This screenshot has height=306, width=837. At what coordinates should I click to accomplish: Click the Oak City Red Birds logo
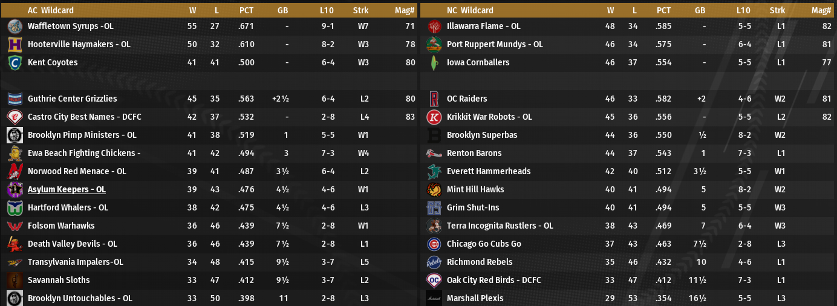(x=434, y=280)
